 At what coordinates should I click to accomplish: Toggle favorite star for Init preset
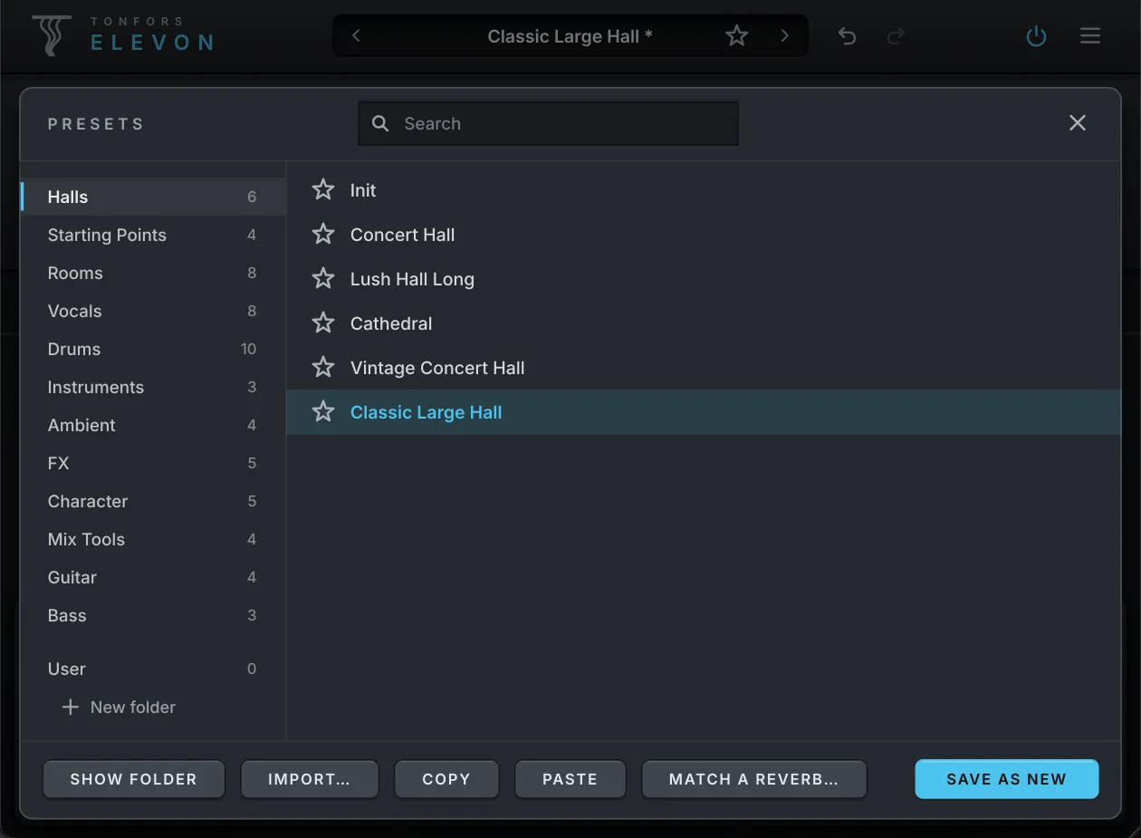pyautogui.click(x=323, y=190)
